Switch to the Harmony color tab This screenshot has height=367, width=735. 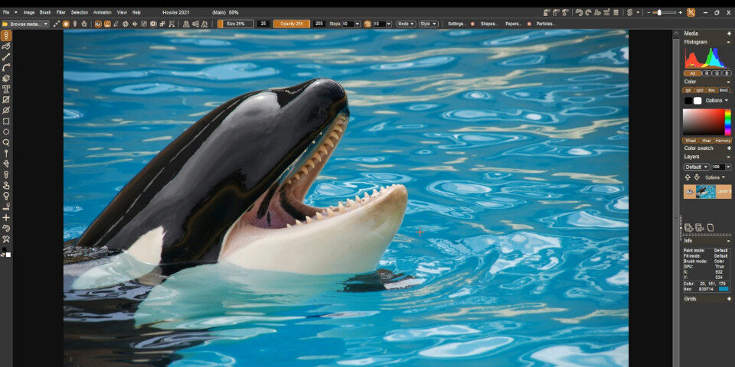[723, 141]
